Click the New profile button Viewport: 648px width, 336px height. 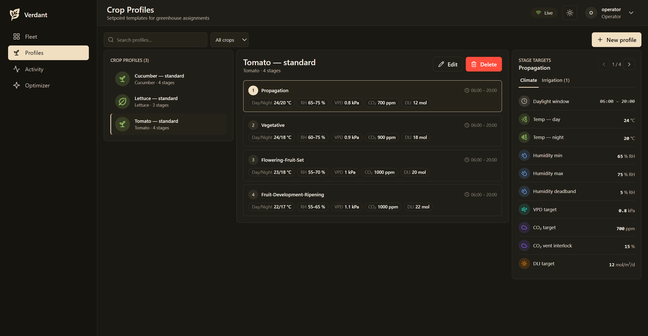click(x=616, y=40)
